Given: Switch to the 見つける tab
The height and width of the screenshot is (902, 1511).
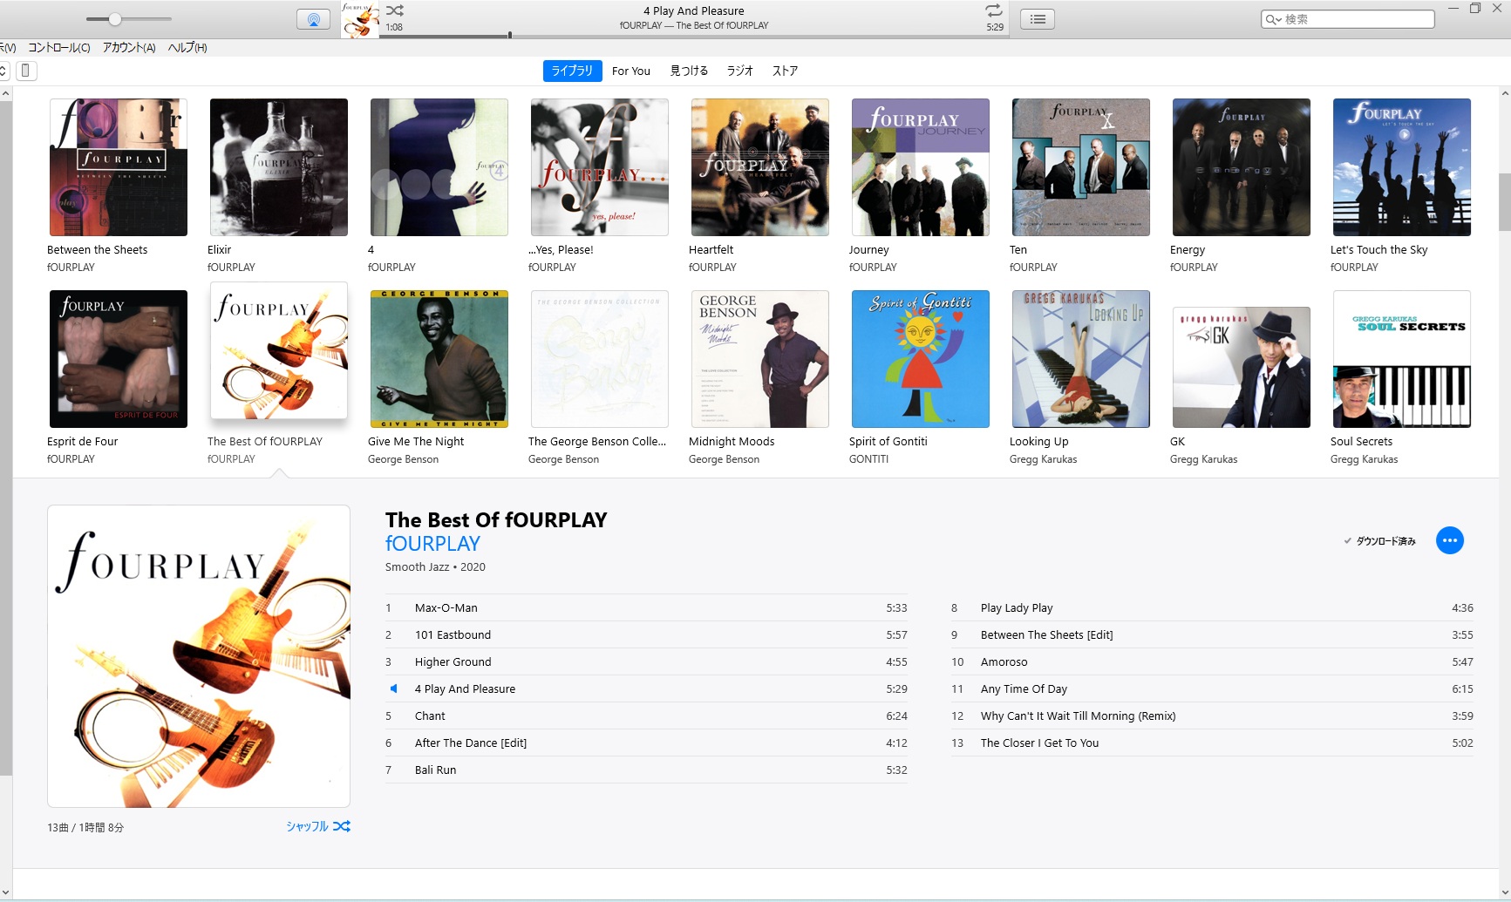Looking at the screenshot, I should (x=689, y=71).
